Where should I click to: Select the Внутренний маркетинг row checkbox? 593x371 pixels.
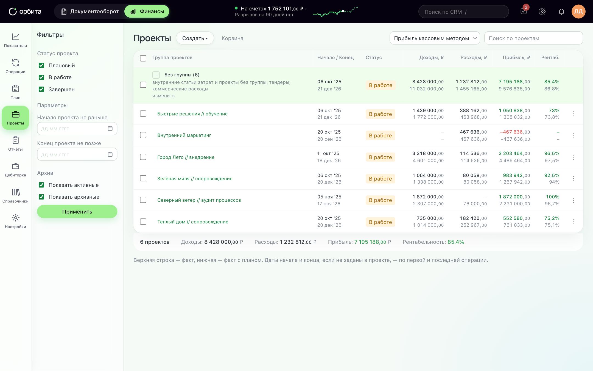143,135
